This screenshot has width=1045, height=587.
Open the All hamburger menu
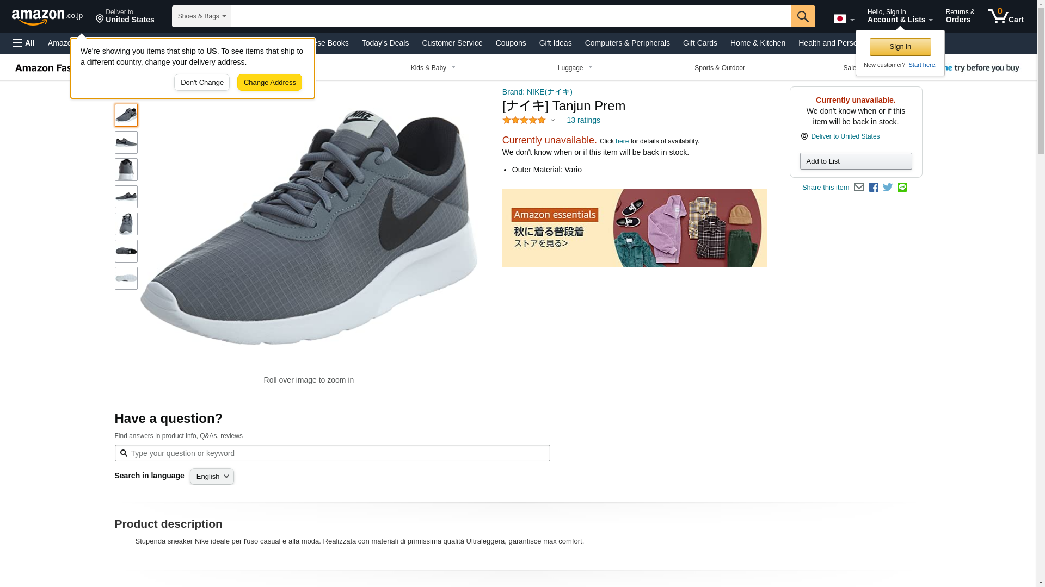[24, 43]
